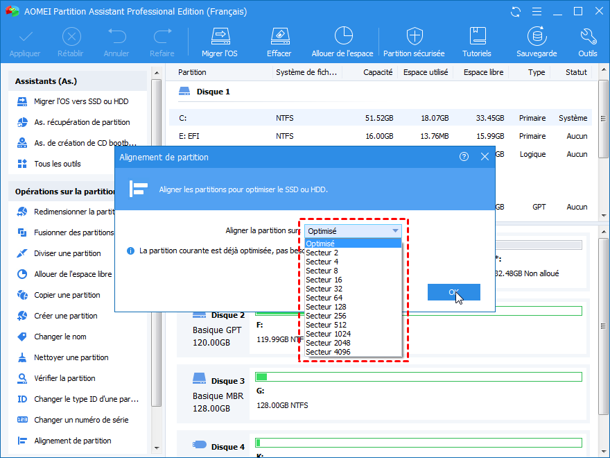610x458 pixels.
Task: Select Secteur 4096 alignment option
Action: tap(328, 352)
